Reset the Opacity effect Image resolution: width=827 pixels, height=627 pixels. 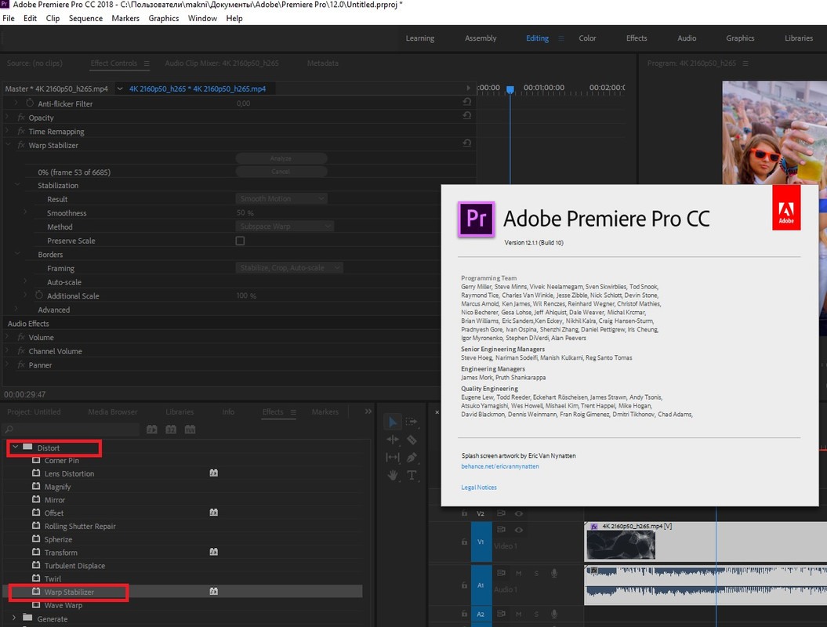coord(466,115)
